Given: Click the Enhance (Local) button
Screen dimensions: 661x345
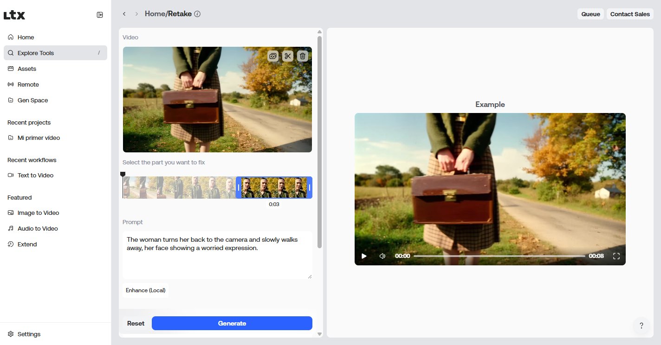Looking at the screenshot, I should click(x=146, y=290).
